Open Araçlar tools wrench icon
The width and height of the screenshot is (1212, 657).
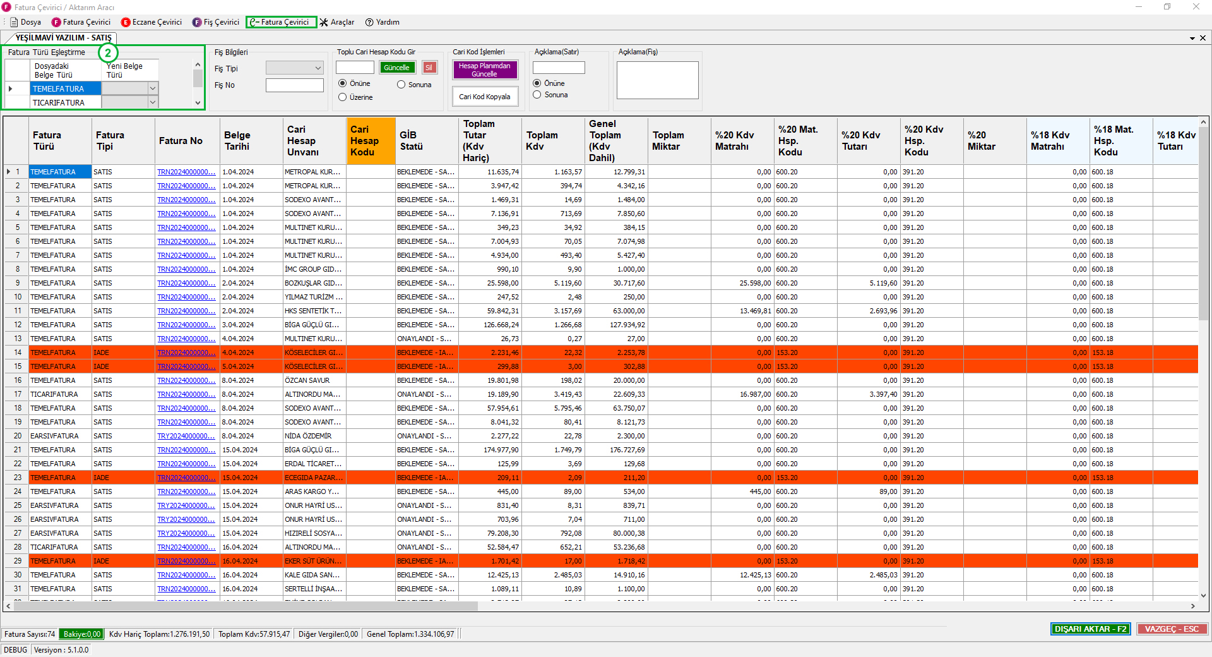pyautogui.click(x=324, y=22)
